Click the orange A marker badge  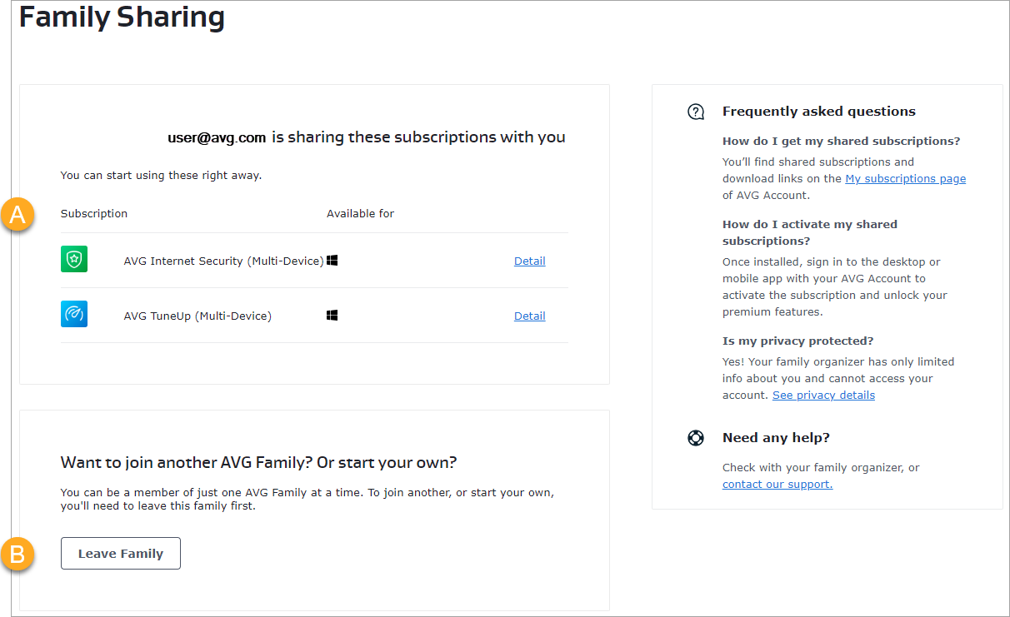click(x=17, y=213)
